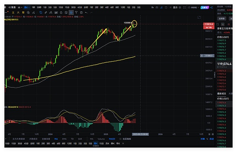Enable the EMA indicator
This screenshot has width=237, height=152.
(x=64, y=139)
